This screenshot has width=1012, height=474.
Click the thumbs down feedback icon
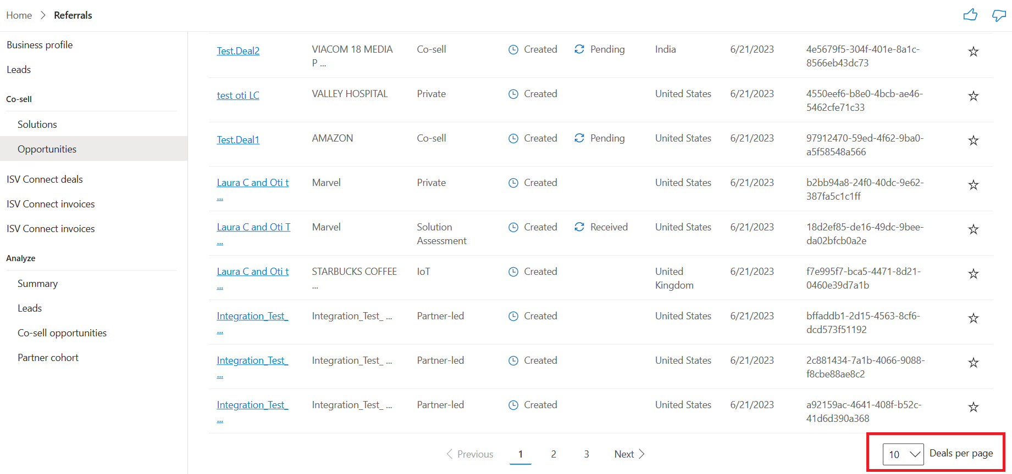999,15
